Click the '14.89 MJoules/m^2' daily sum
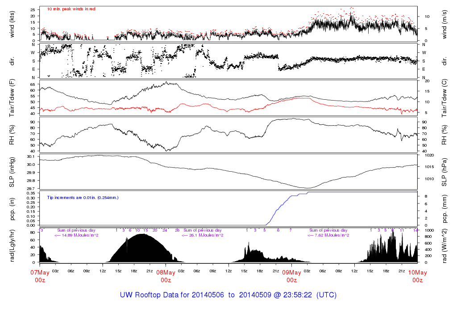 point(80,235)
